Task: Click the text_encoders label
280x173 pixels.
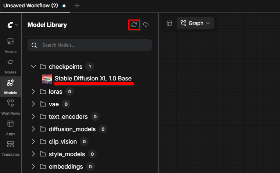Action: click(68, 116)
